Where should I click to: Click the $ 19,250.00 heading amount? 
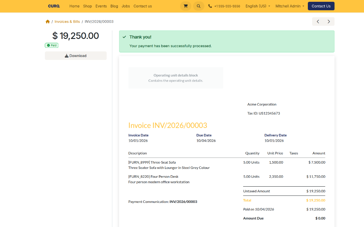(x=76, y=36)
